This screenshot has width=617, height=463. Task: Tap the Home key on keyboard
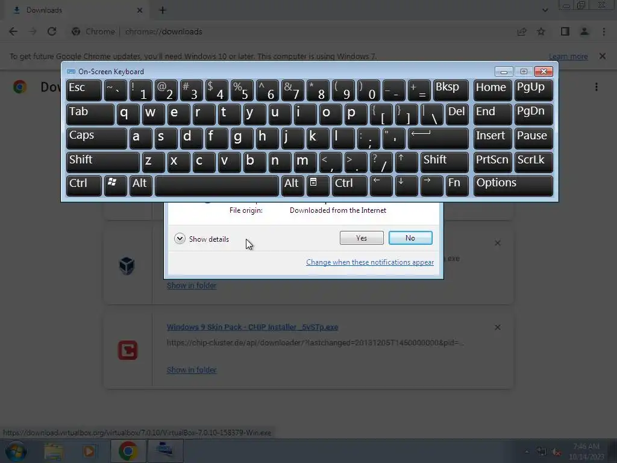coord(493,90)
